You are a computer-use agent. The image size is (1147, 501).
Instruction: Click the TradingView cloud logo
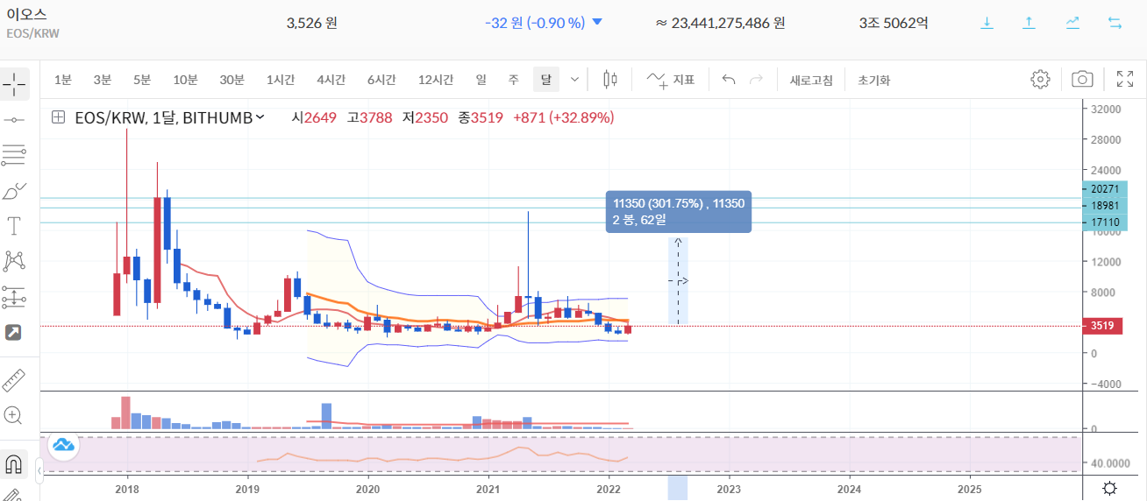click(63, 445)
